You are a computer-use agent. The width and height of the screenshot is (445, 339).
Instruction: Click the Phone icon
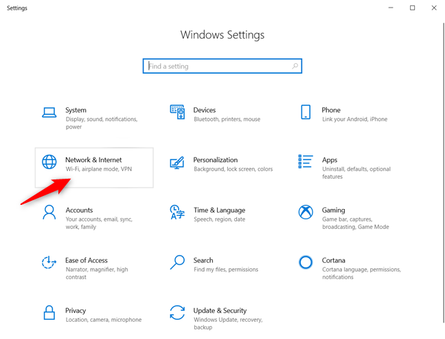point(306,112)
